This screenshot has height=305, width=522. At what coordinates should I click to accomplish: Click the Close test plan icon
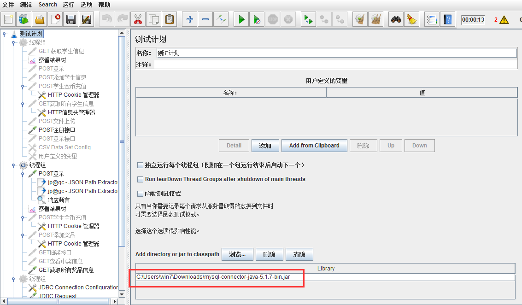pos(55,19)
